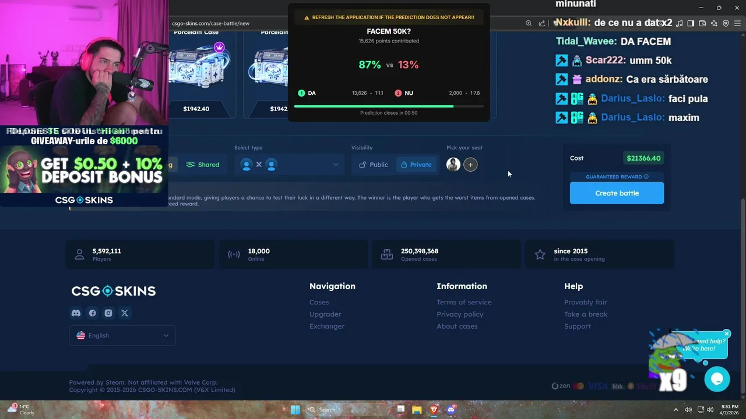The image size is (746, 419).
Task: Open Upgrader navigation link
Action: (x=325, y=314)
